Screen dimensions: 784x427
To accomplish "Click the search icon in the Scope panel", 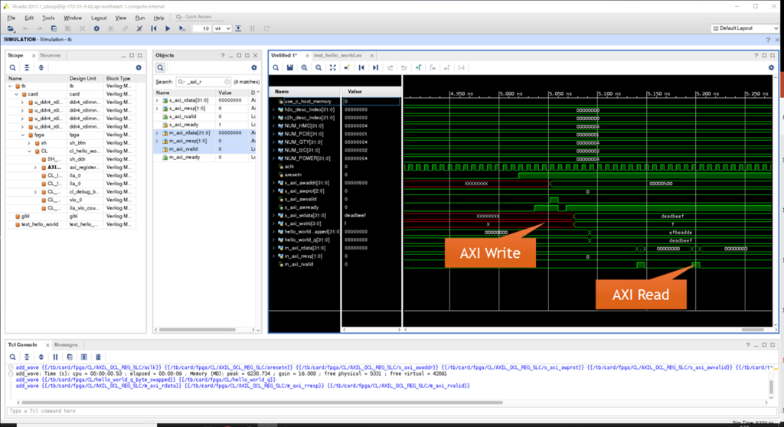I will click(12, 67).
